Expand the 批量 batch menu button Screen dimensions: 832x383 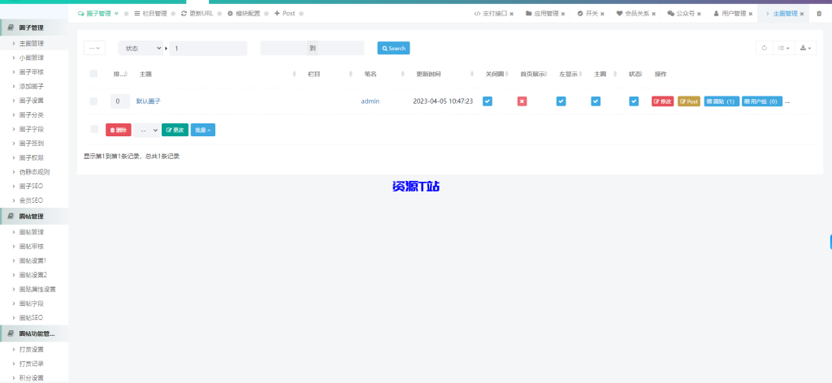coord(202,130)
